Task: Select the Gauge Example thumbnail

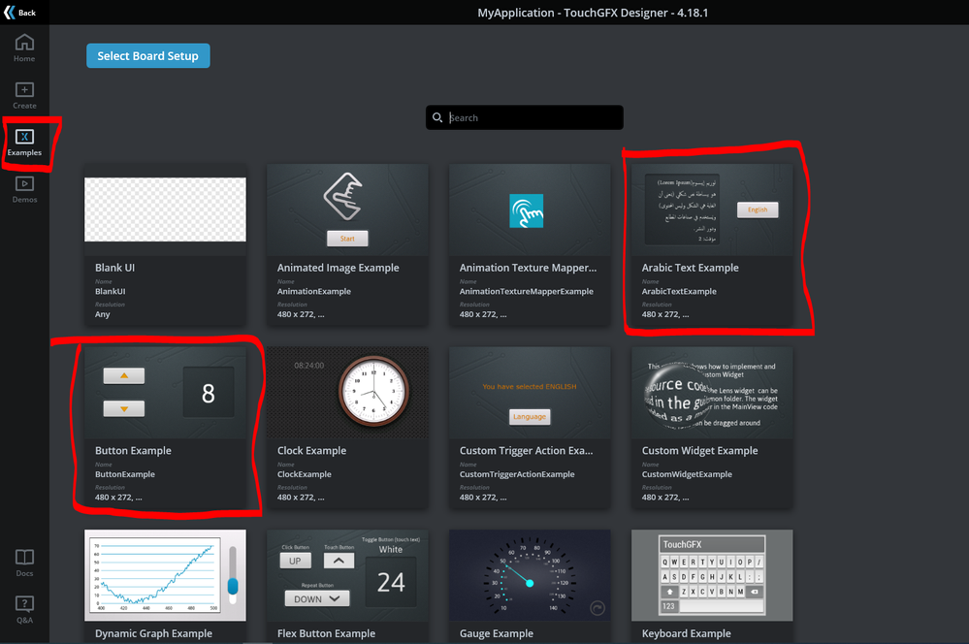Action: click(x=530, y=575)
